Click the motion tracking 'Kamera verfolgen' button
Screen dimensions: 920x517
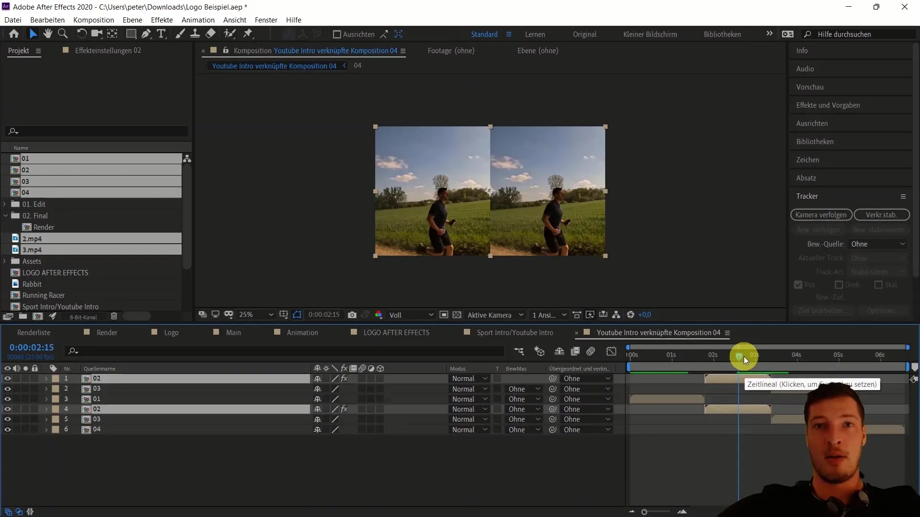tap(820, 214)
